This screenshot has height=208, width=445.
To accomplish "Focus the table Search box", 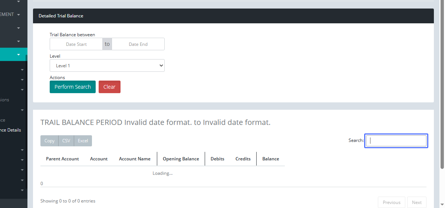I will (x=396, y=141).
